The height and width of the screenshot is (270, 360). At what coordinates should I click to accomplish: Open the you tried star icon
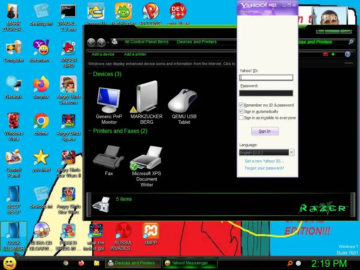pyautogui.click(x=41, y=161)
